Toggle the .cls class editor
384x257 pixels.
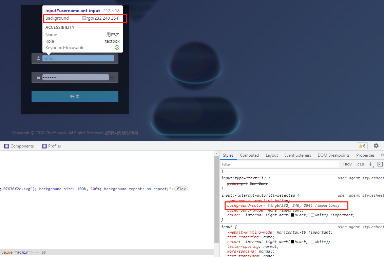click(x=360, y=164)
